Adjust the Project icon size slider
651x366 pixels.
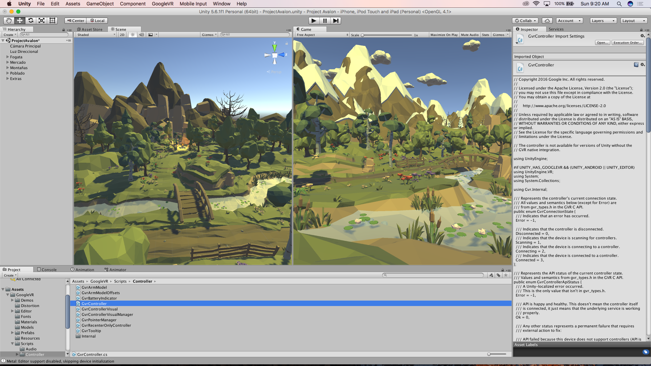pyautogui.click(x=497, y=354)
